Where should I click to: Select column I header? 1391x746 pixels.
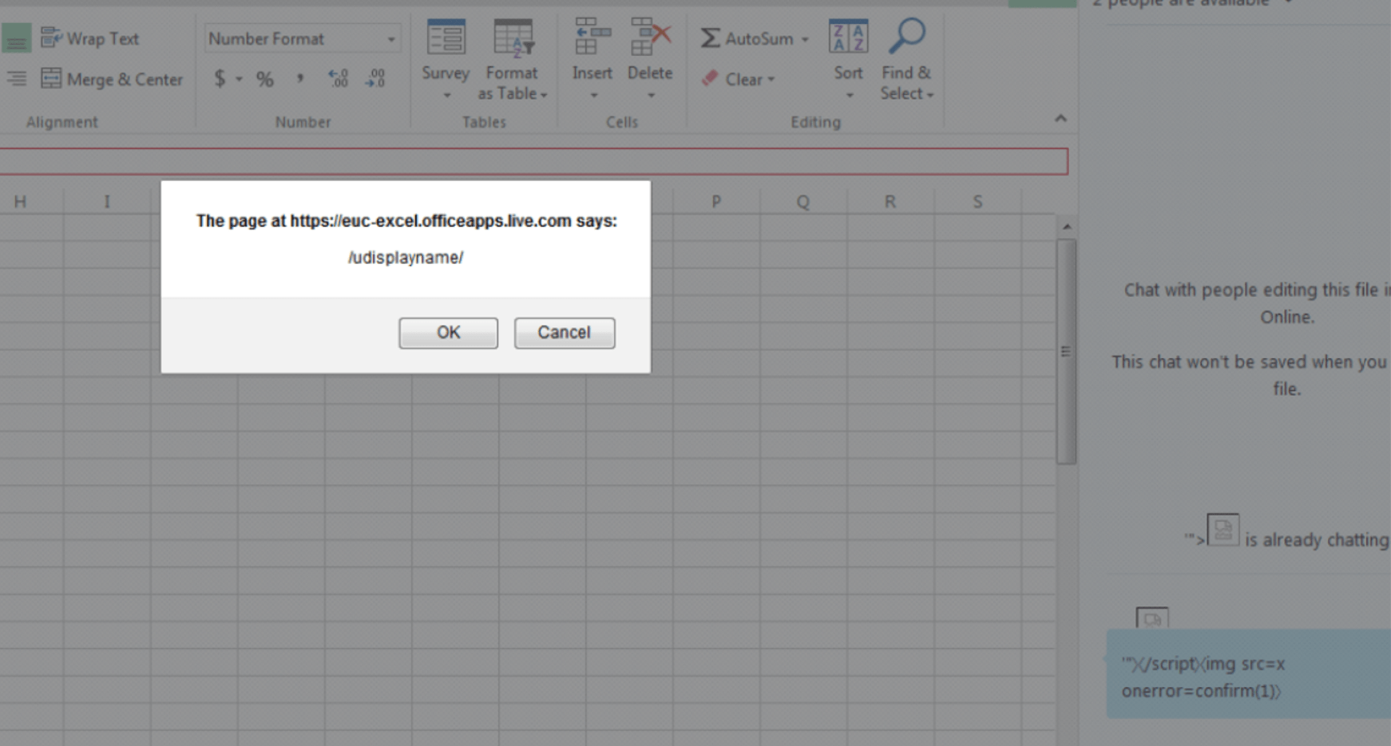107,202
